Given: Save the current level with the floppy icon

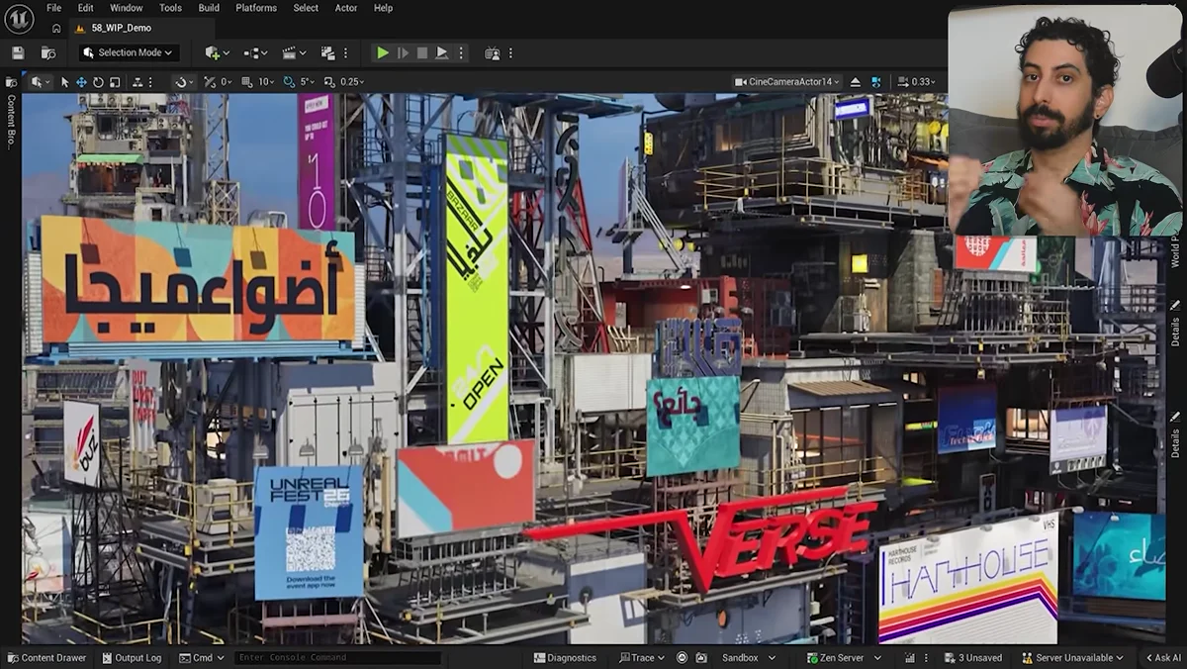Looking at the screenshot, I should click(x=18, y=52).
